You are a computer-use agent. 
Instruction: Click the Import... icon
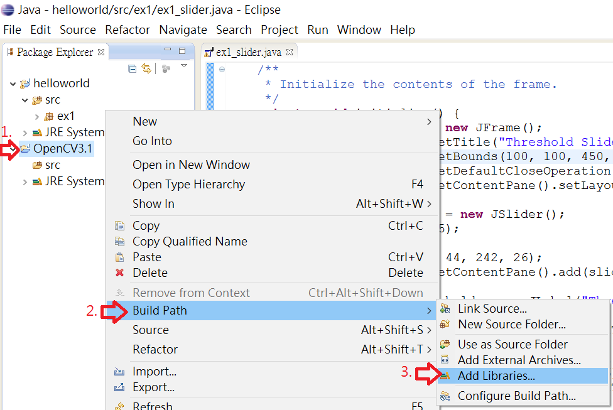(119, 371)
